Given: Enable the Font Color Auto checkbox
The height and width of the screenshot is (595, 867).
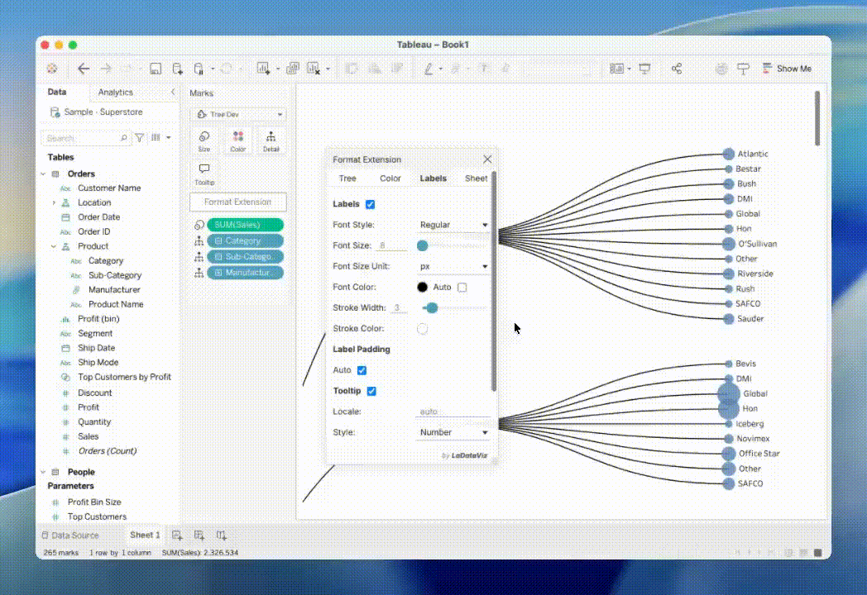Looking at the screenshot, I should tap(462, 288).
